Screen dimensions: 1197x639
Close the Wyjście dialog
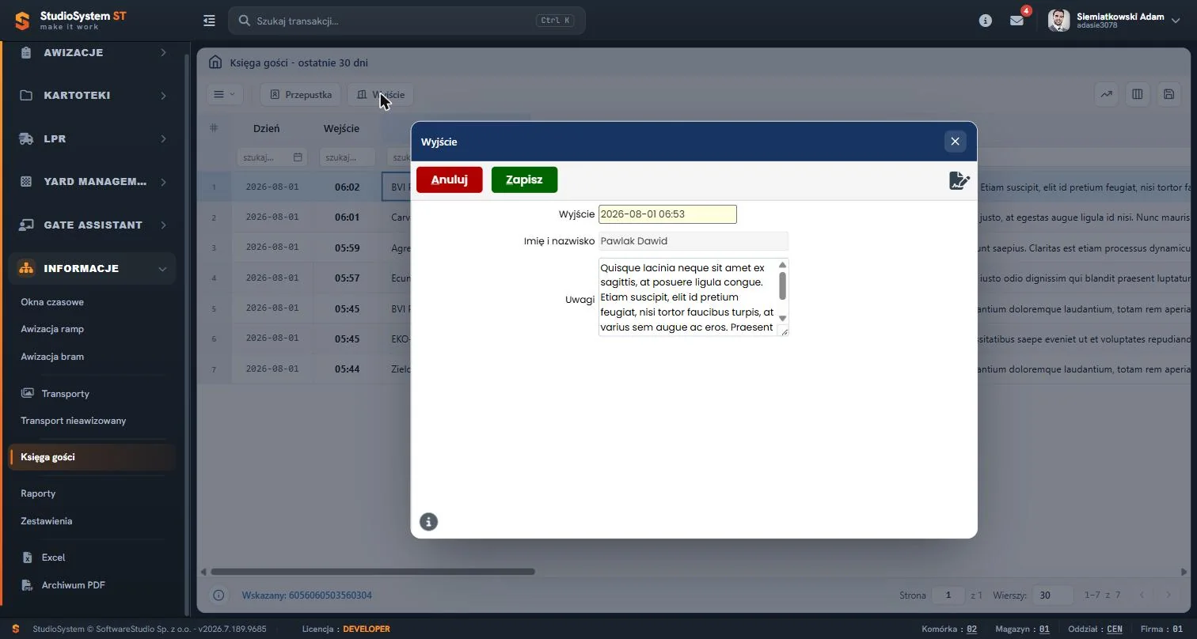(955, 141)
